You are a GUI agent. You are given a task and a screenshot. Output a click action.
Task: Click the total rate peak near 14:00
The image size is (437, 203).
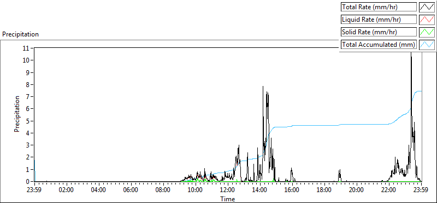tap(263, 87)
